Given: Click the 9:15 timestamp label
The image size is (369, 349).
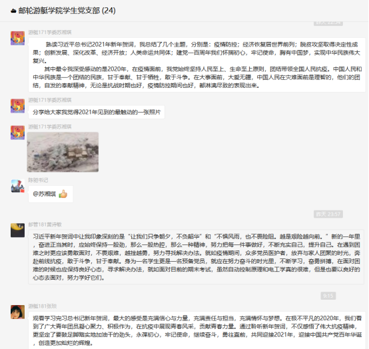Looking at the screenshot, I should [x=328, y=296].
